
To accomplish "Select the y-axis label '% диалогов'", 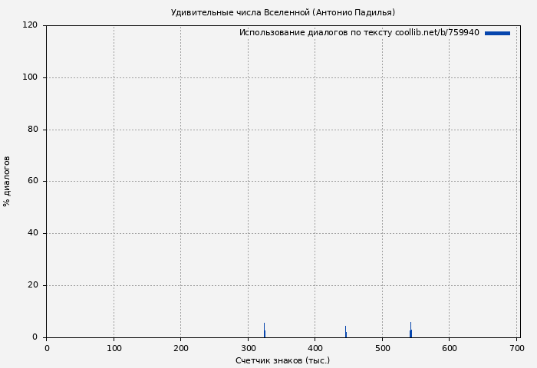I will tap(7, 181).
